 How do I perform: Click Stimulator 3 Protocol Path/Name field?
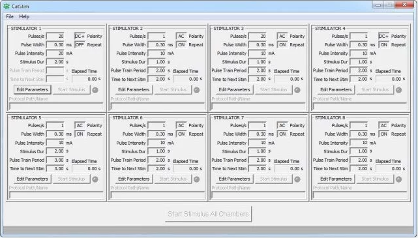(x=258, y=106)
